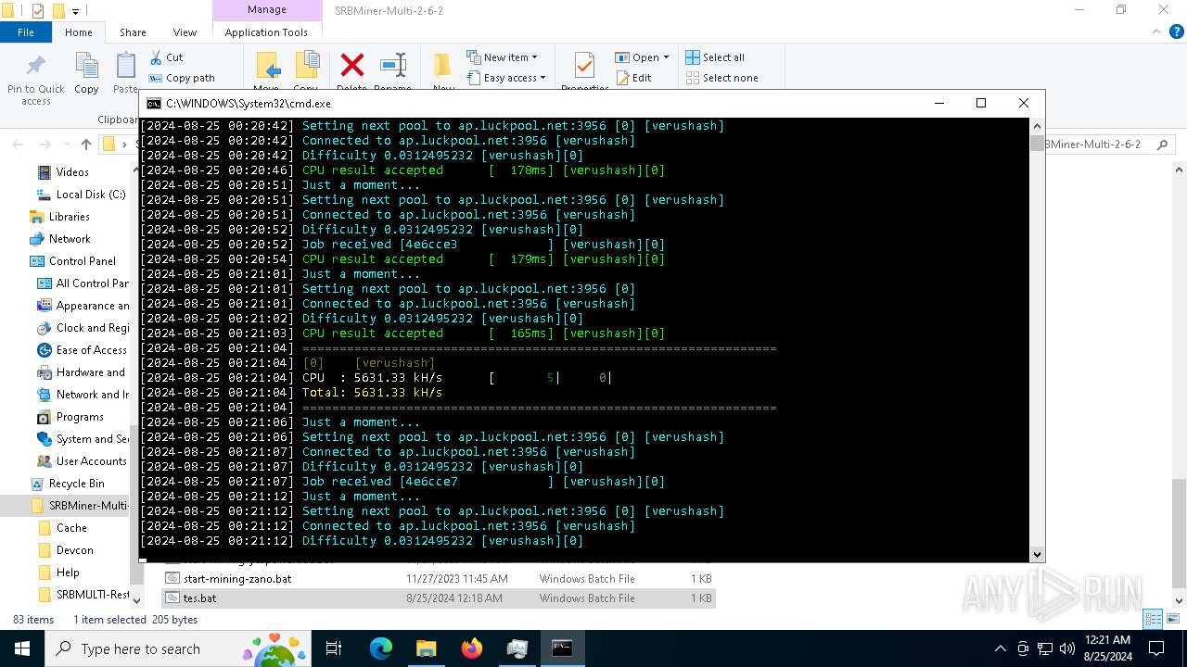Screen dimensions: 1187x667
Task: Click the Properties checkmark icon in the ribbon
Action: (584, 66)
